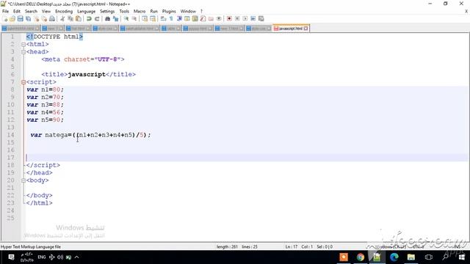Play back the recorded macro
This screenshot has height=264, width=470.
[245, 18]
